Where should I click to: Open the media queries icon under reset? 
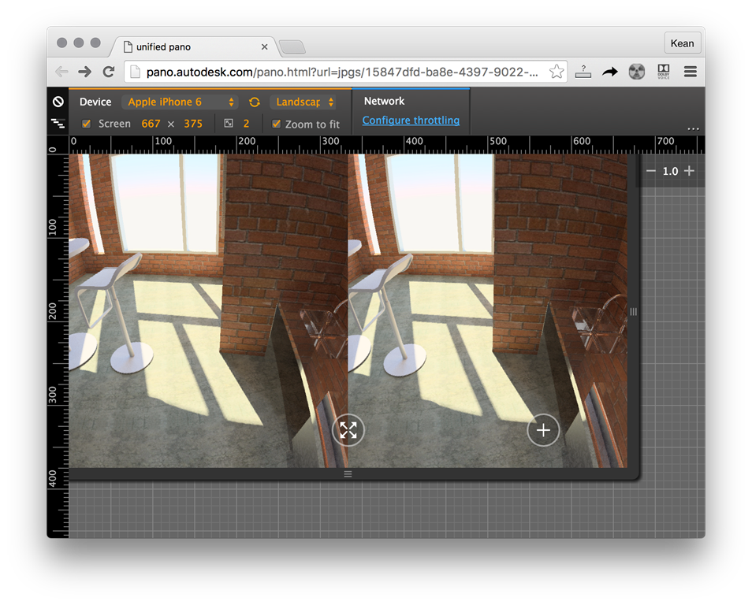(58, 124)
